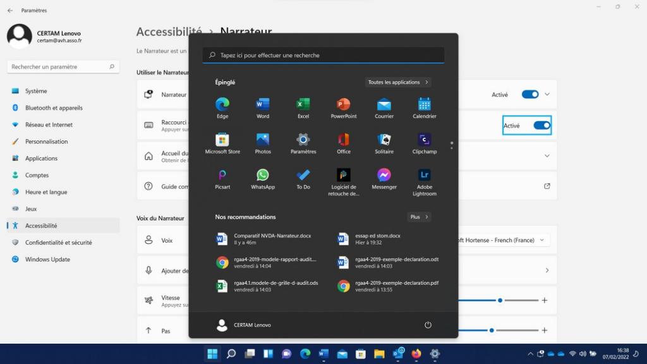Launch Word from the pinned apps
The image size is (647, 364).
pos(263,108)
